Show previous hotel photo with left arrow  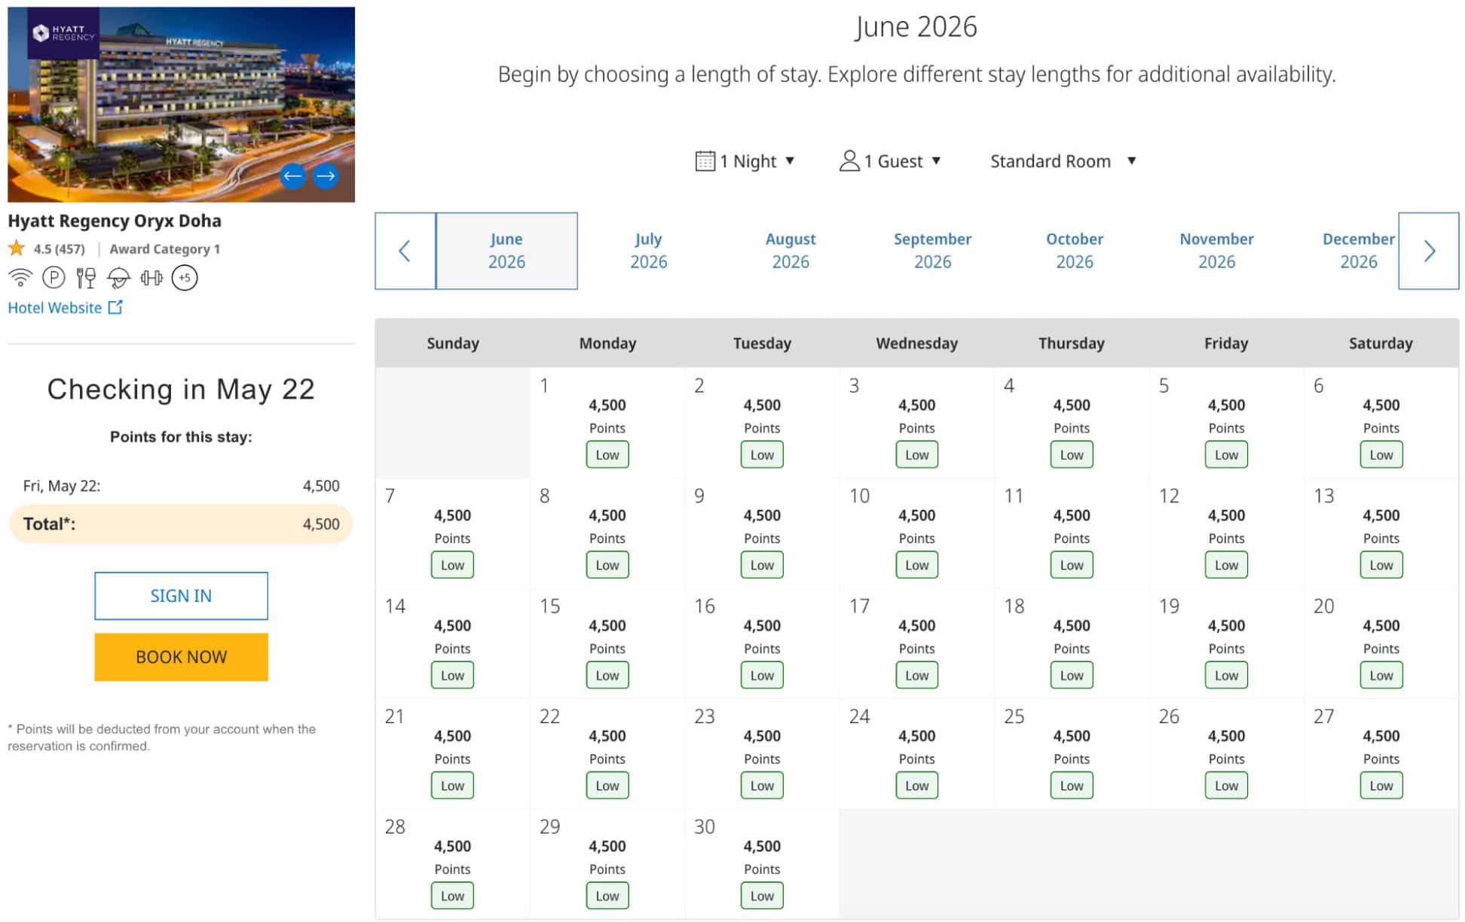point(292,176)
